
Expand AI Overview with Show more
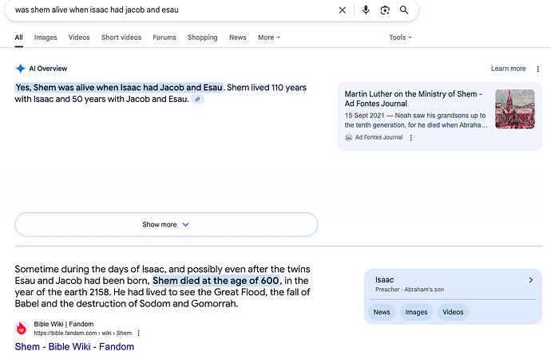point(166,225)
